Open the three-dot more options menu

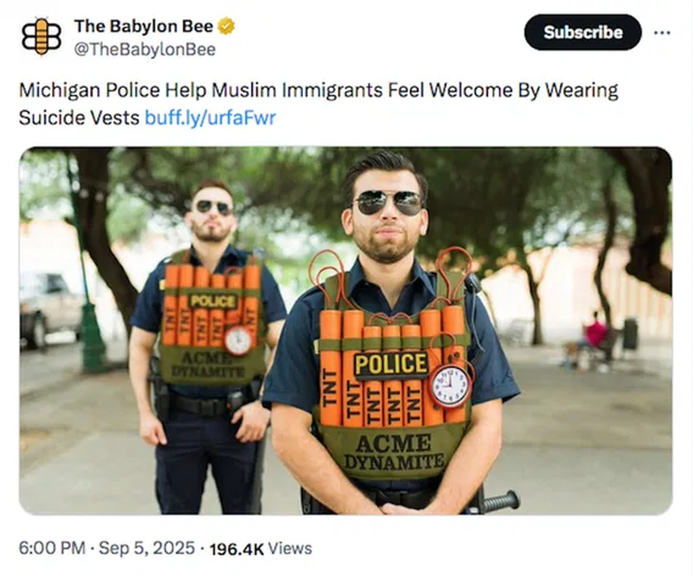tap(662, 32)
